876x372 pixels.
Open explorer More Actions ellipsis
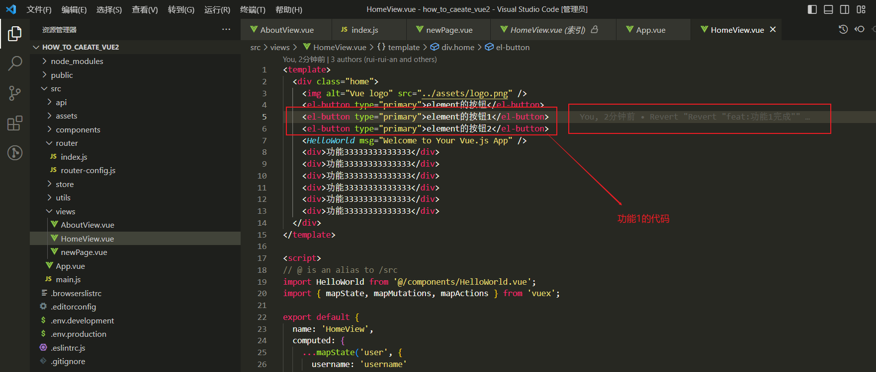pyautogui.click(x=226, y=29)
